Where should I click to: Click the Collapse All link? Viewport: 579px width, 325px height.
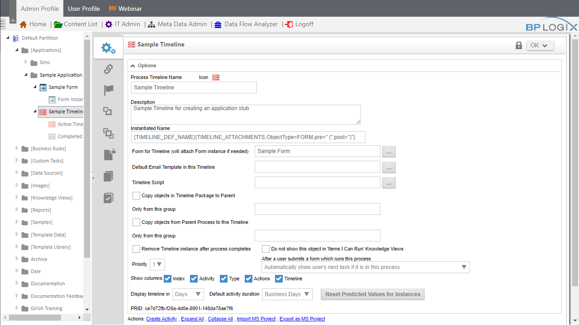[x=220, y=319]
